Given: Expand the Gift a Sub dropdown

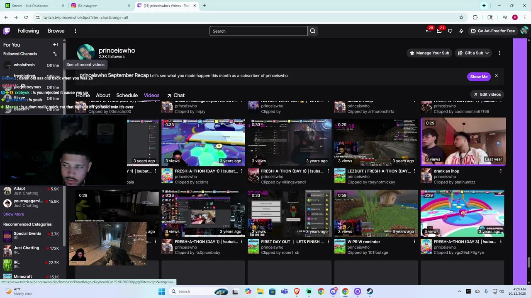Looking at the screenshot, I should click(473, 53).
